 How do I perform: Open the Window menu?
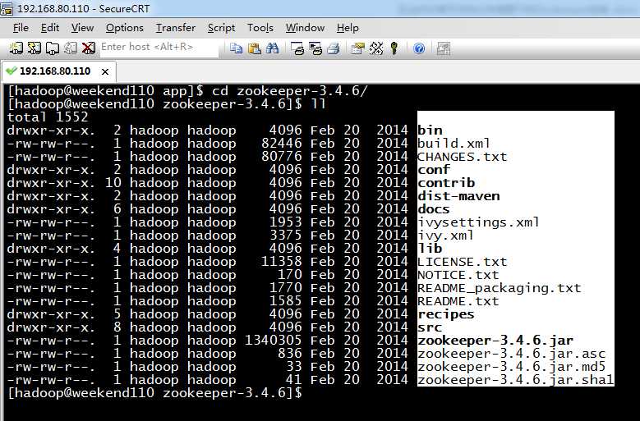pos(305,28)
